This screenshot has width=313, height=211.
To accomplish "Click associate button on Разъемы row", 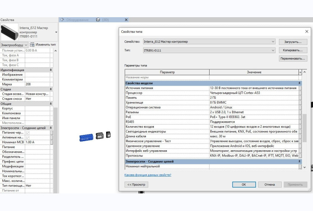I will click(300, 112).
